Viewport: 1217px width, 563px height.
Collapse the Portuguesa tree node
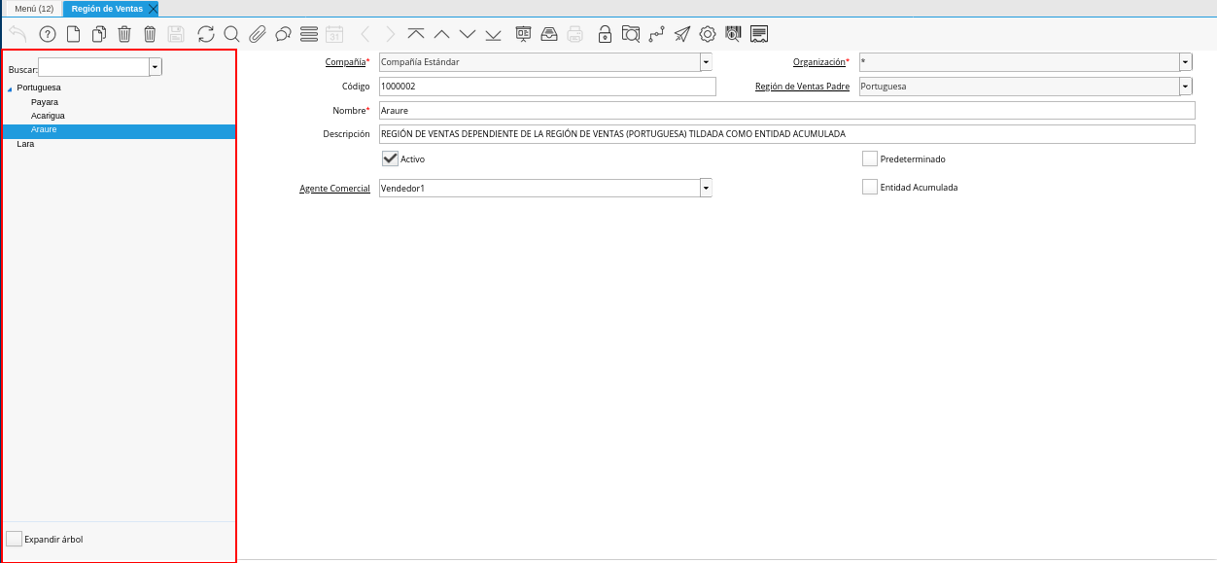(10, 88)
